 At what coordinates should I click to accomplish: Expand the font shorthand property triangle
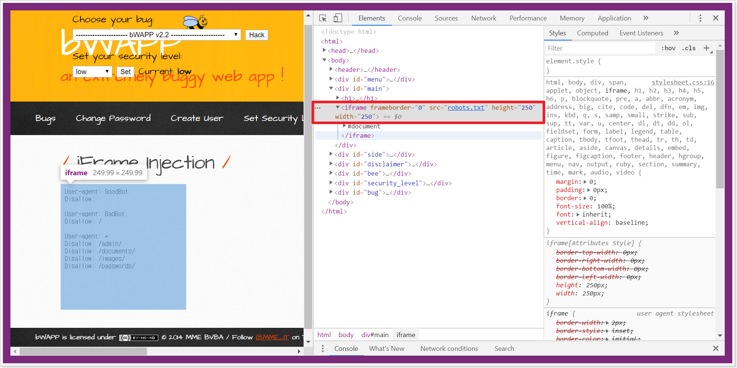click(578, 214)
